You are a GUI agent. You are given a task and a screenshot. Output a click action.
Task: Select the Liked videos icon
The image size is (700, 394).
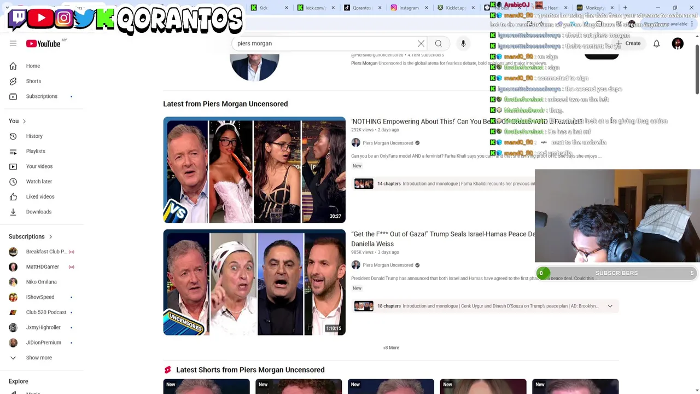[x=13, y=196]
